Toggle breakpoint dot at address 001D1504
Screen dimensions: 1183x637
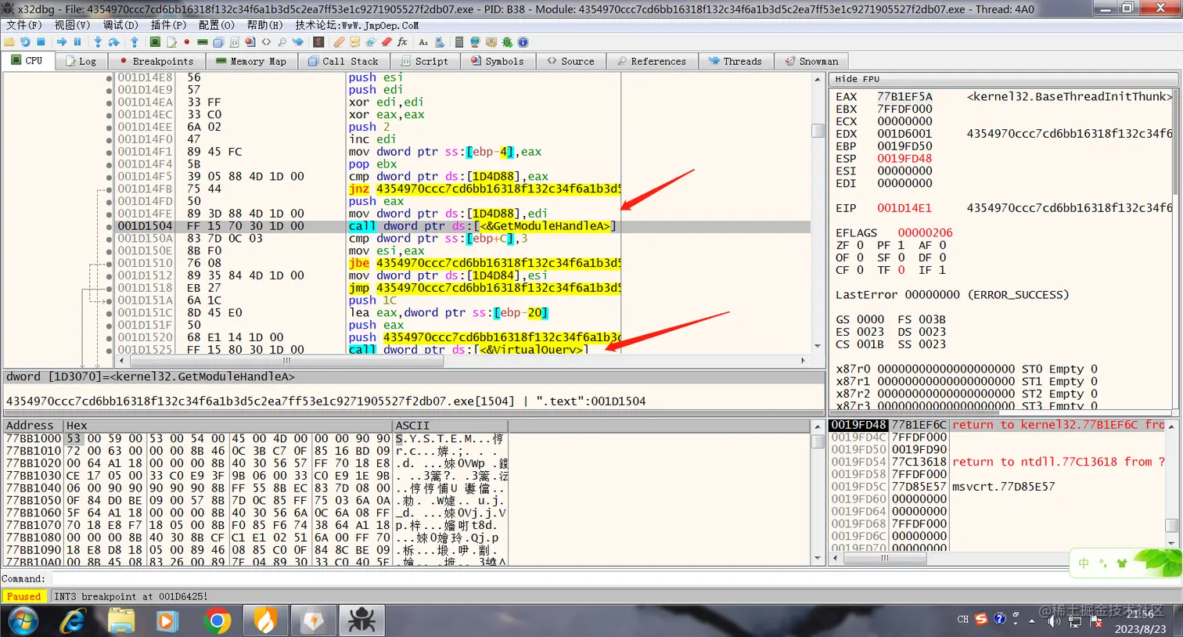click(x=109, y=226)
